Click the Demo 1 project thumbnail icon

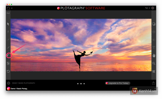[8, 89]
